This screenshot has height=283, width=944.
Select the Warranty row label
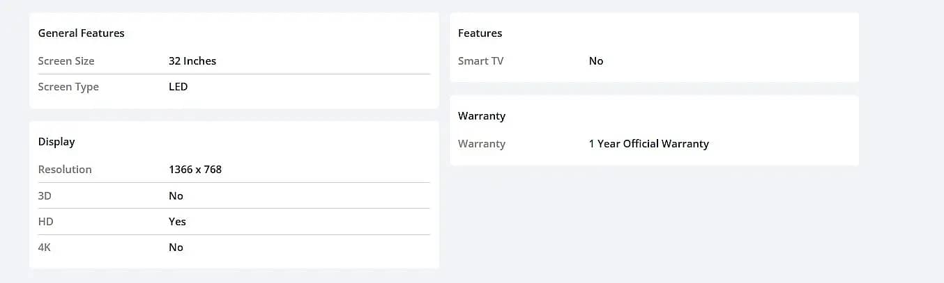(x=482, y=144)
